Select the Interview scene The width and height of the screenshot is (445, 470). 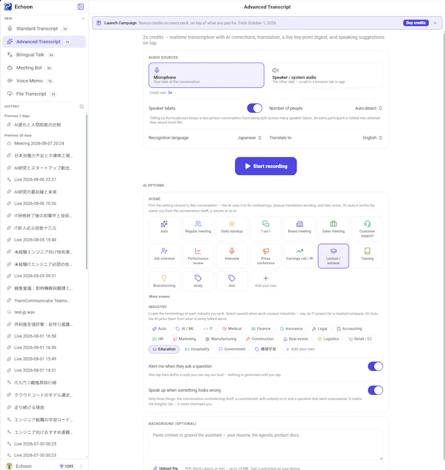232,256
